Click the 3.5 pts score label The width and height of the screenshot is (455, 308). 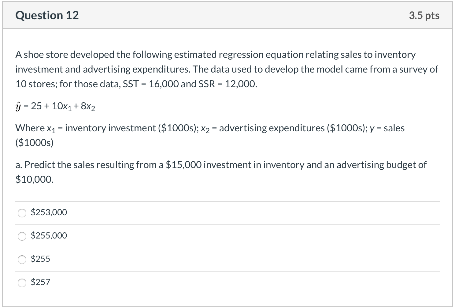pyautogui.click(x=424, y=15)
